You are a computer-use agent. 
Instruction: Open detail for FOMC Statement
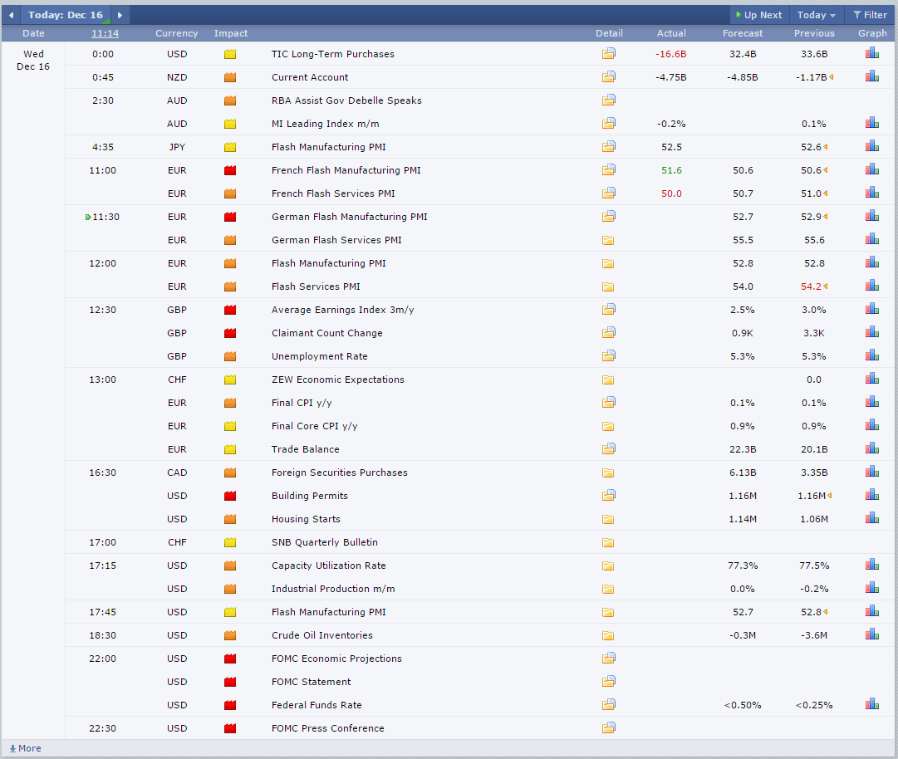[608, 681]
